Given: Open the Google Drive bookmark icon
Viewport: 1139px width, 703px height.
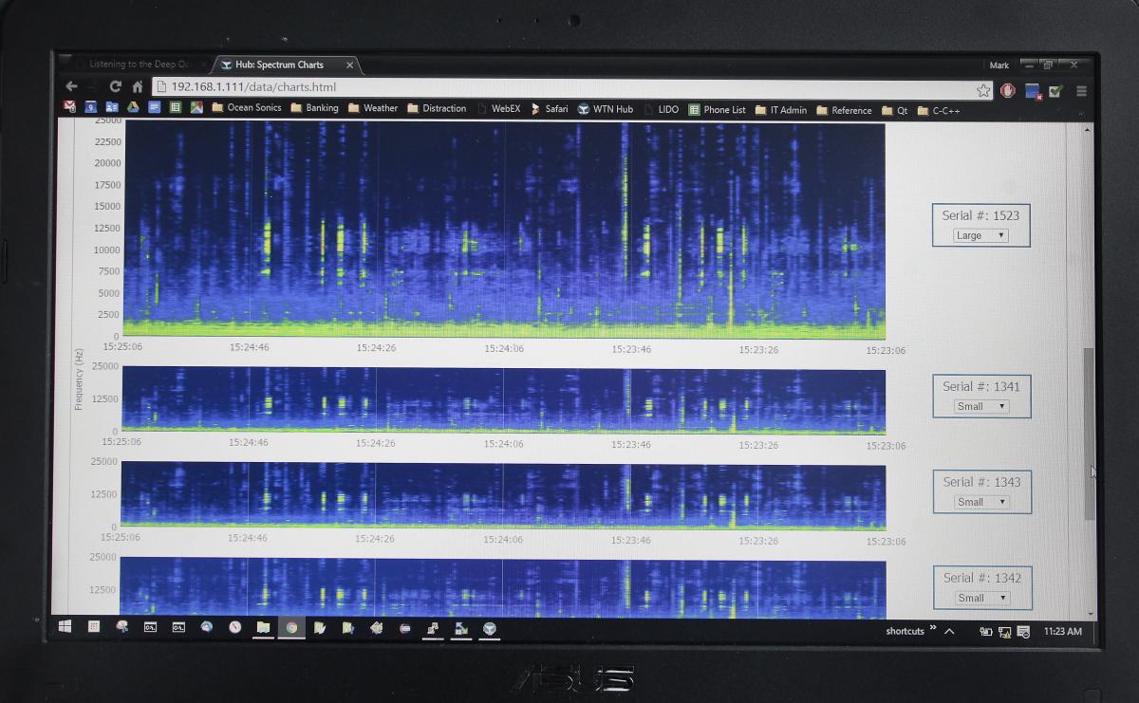Looking at the screenshot, I should click(134, 107).
